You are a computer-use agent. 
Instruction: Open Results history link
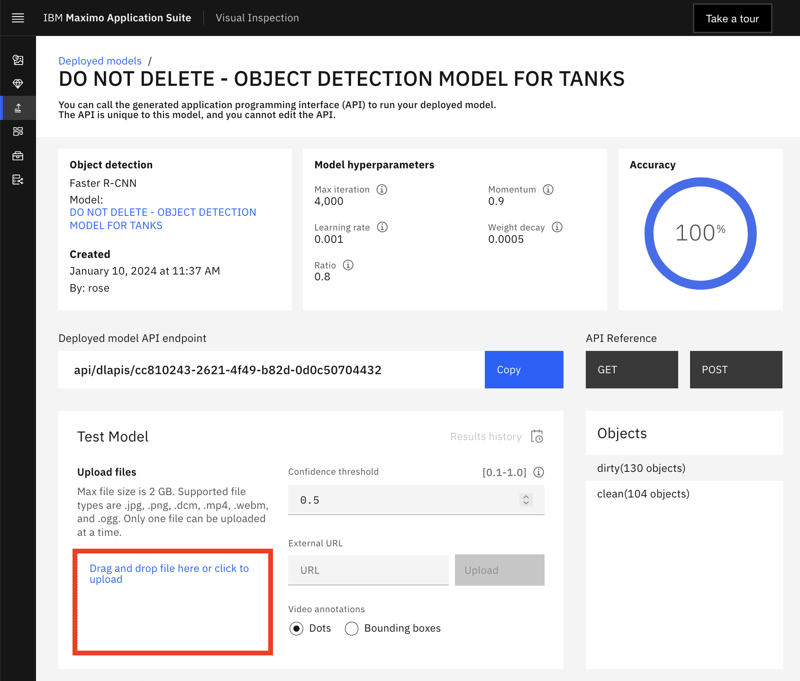[486, 437]
